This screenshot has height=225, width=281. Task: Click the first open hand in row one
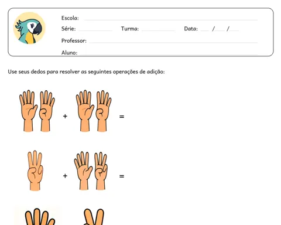[28, 111]
